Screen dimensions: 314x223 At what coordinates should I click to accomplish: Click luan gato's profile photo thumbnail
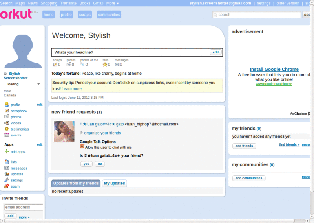[64, 131]
